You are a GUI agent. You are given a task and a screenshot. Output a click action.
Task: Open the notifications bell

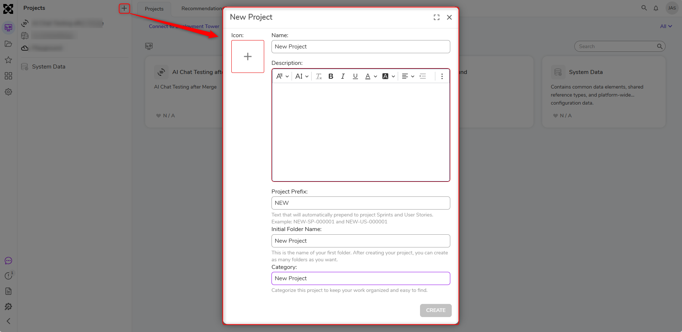click(656, 8)
